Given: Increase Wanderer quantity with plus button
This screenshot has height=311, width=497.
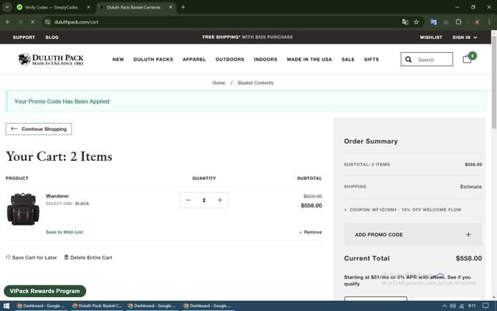Looking at the screenshot, I should 220,201.
